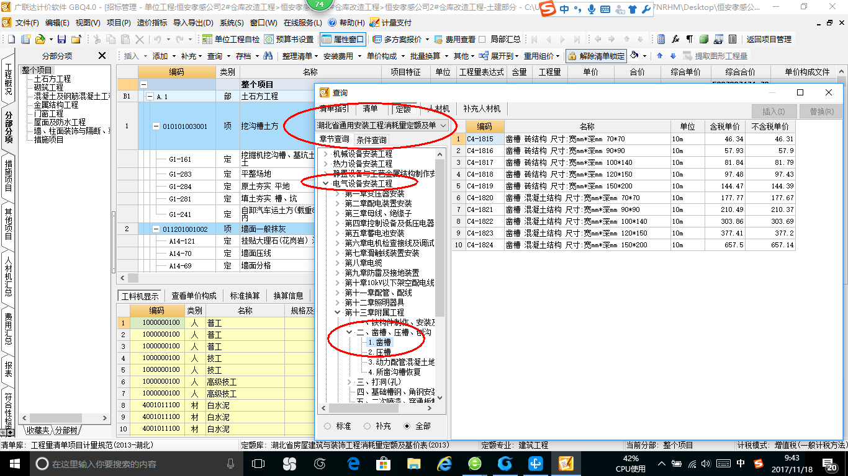Click the fx formula icon
Image resolution: width=848 pixels, height=476 pixels.
tap(675, 39)
